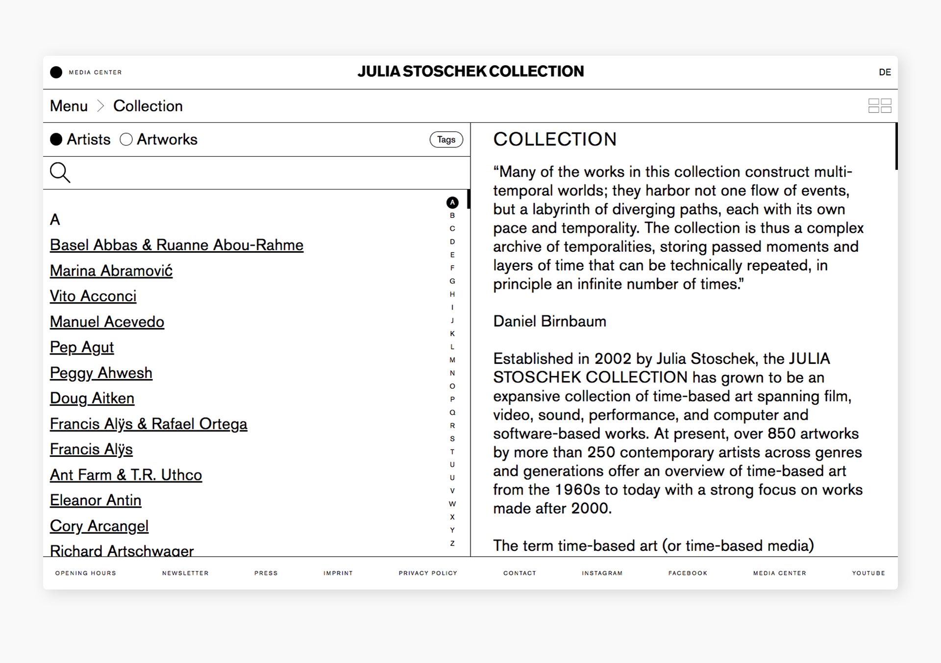Image resolution: width=941 pixels, height=663 pixels.
Task: Click Opening Hours in footer
Action: tap(86, 573)
